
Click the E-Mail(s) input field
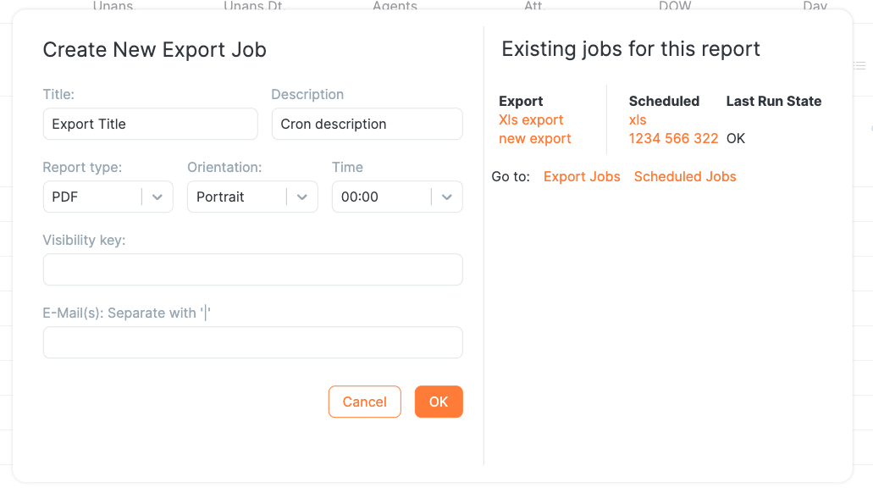pos(252,342)
